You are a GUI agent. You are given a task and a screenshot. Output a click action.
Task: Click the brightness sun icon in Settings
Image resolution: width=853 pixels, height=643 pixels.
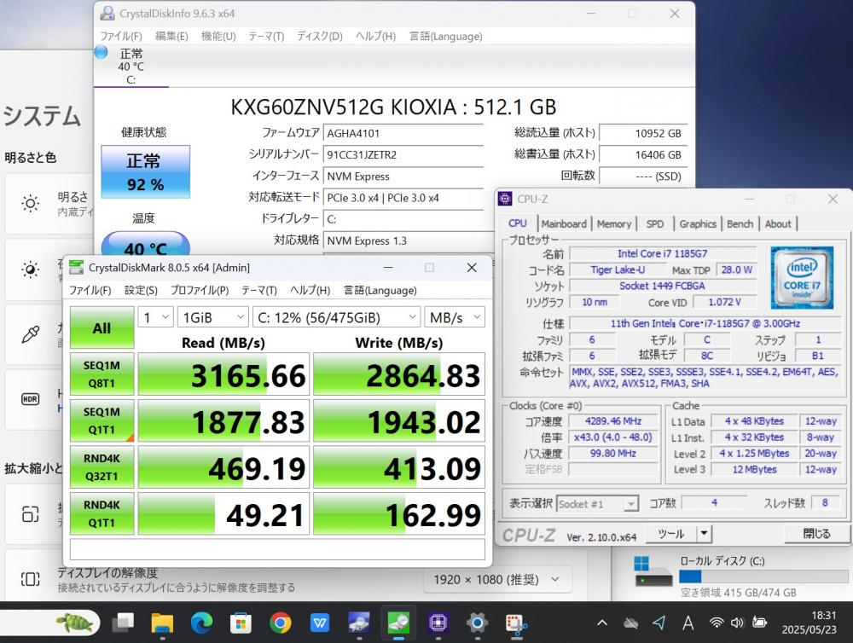(x=31, y=204)
